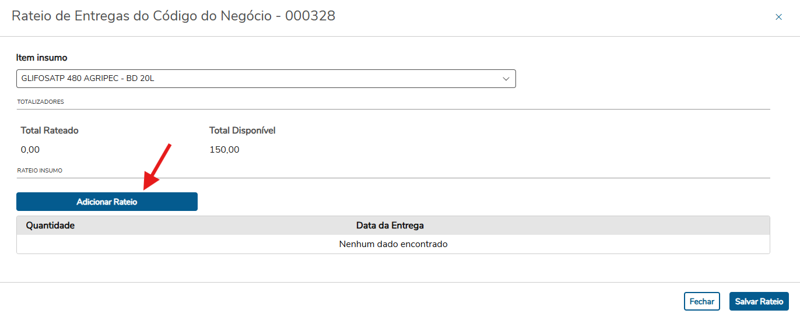Click the Total Disponível label
The width and height of the screenshot is (800, 317).
click(242, 131)
